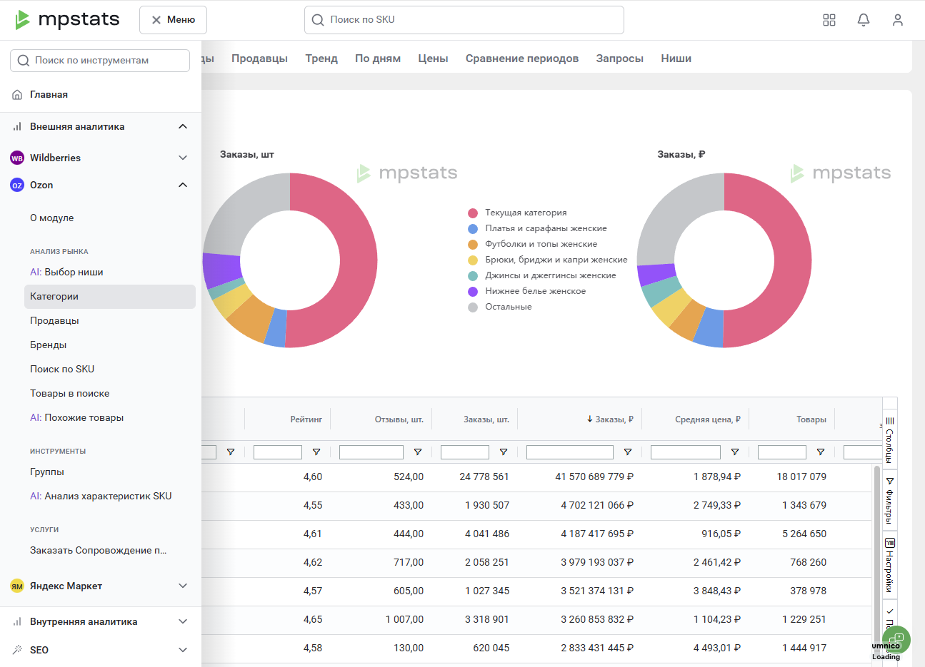
Task: Expand the SEO section chevron
Action: pos(183,650)
